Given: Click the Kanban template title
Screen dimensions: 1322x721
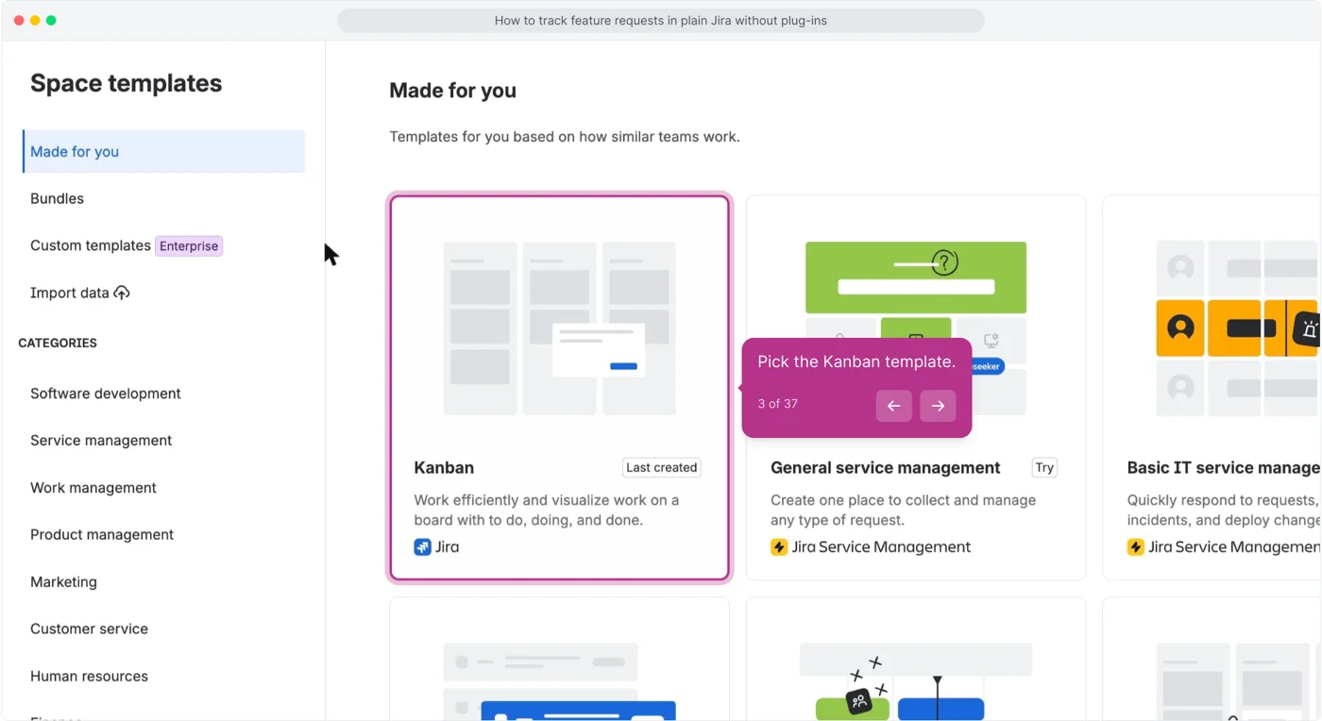Looking at the screenshot, I should coord(444,468).
